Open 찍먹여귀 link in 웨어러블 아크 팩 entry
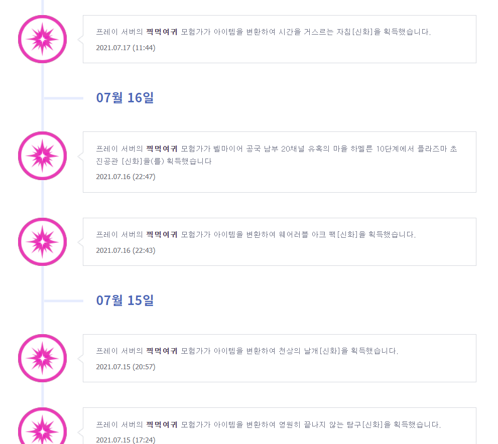498x444 pixels. [x=162, y=234]
